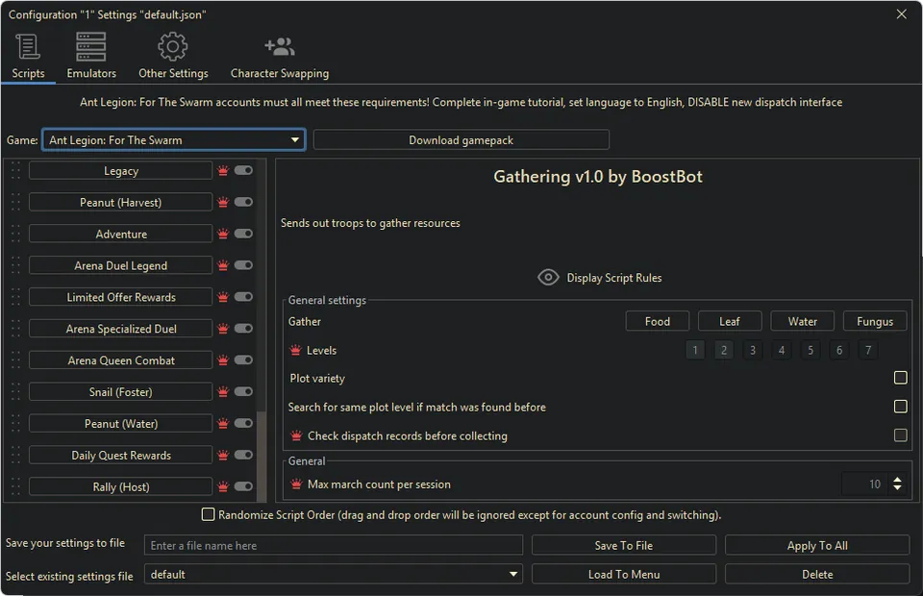Click the drag handle of the Adventure script
Screen dimensions: 923x596
point(16,234)
